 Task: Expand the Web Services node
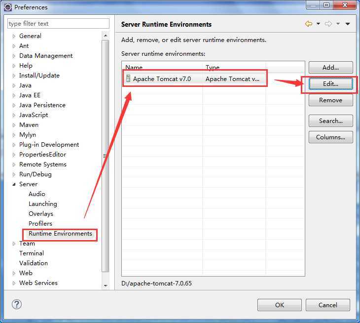[14, 283]
